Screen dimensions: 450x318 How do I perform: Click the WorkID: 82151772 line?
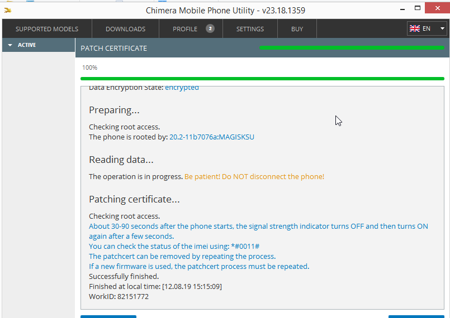(x=119, y=296)
